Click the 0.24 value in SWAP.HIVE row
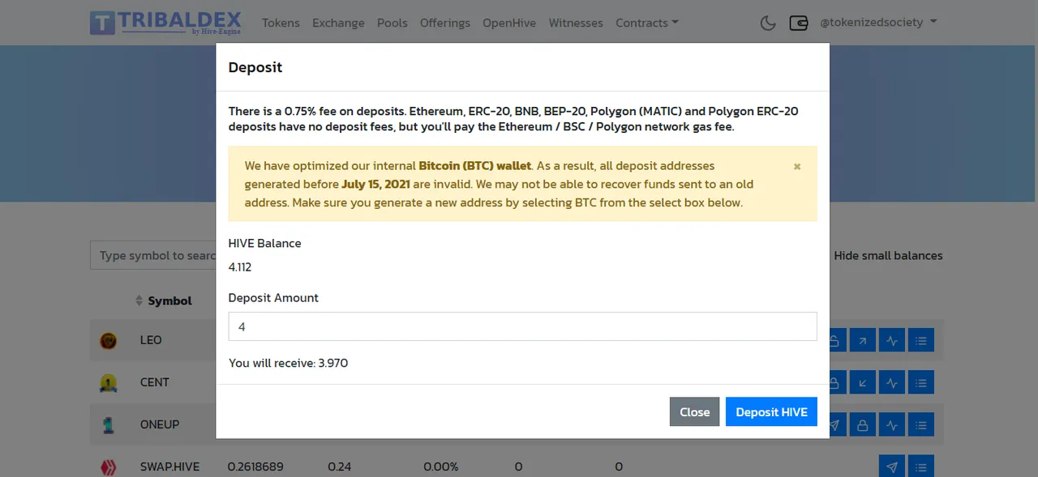The image size is (1038, 477). click(339, 466)
